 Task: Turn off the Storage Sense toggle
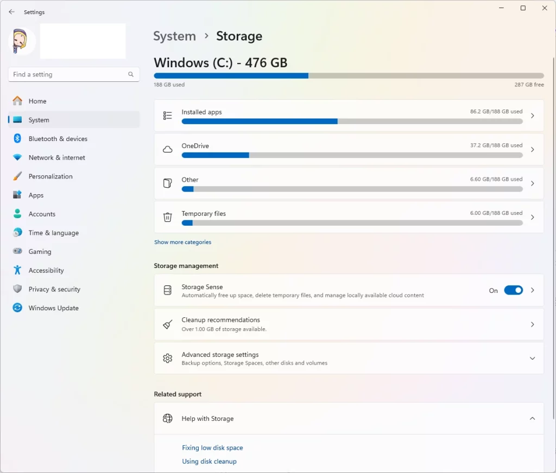tap(513, 290)
